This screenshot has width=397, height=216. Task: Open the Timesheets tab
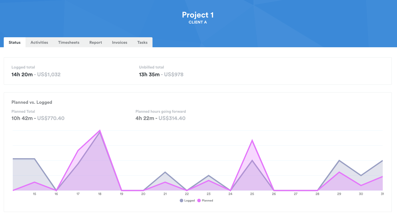[x=69, y=42]
